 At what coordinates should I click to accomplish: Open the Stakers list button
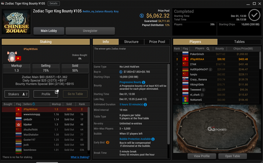(x=17, y=94)
